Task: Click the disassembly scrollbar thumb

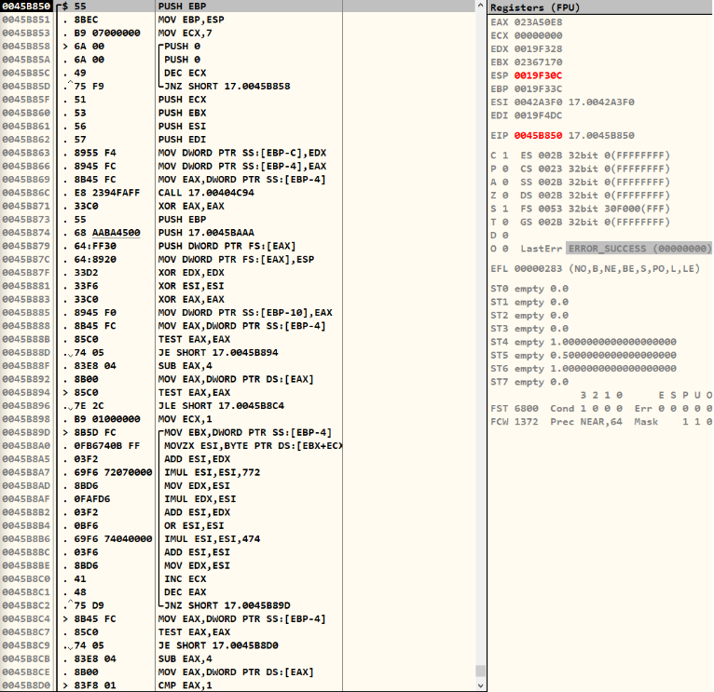Action: (x=480, y=671)
